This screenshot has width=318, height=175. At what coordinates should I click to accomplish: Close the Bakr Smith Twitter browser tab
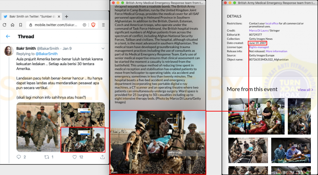pos(59,17)
